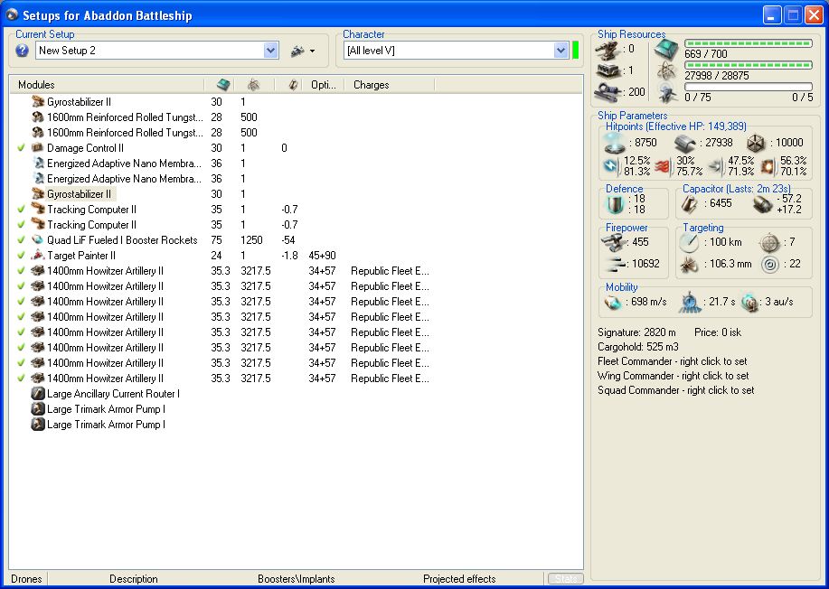Screen dimensions: 829x589
Task: Click the structure hitpoints cube icon
Action: tap(756, 143)
